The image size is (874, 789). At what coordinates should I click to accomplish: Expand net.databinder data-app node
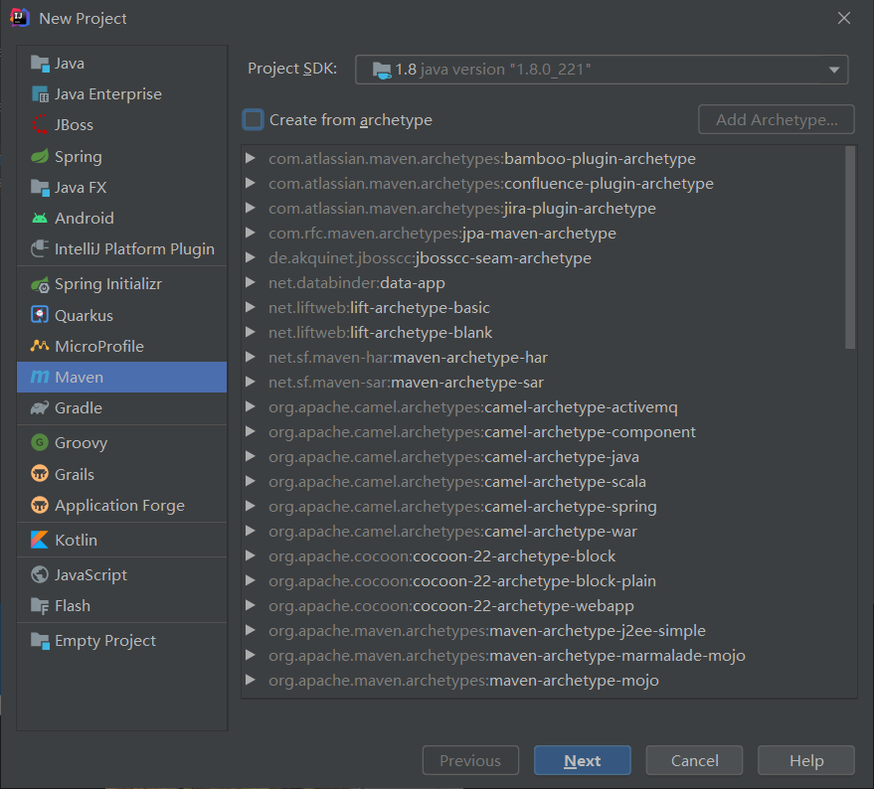tap(251, 282)
